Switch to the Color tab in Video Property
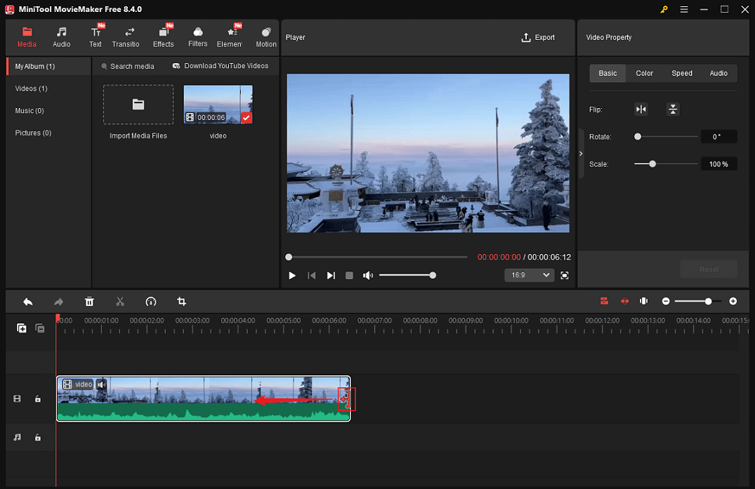 (x=644, y=73)
